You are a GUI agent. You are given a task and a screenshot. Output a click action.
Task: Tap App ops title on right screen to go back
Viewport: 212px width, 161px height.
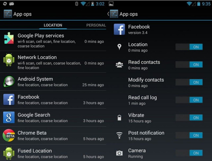[129, 14]
